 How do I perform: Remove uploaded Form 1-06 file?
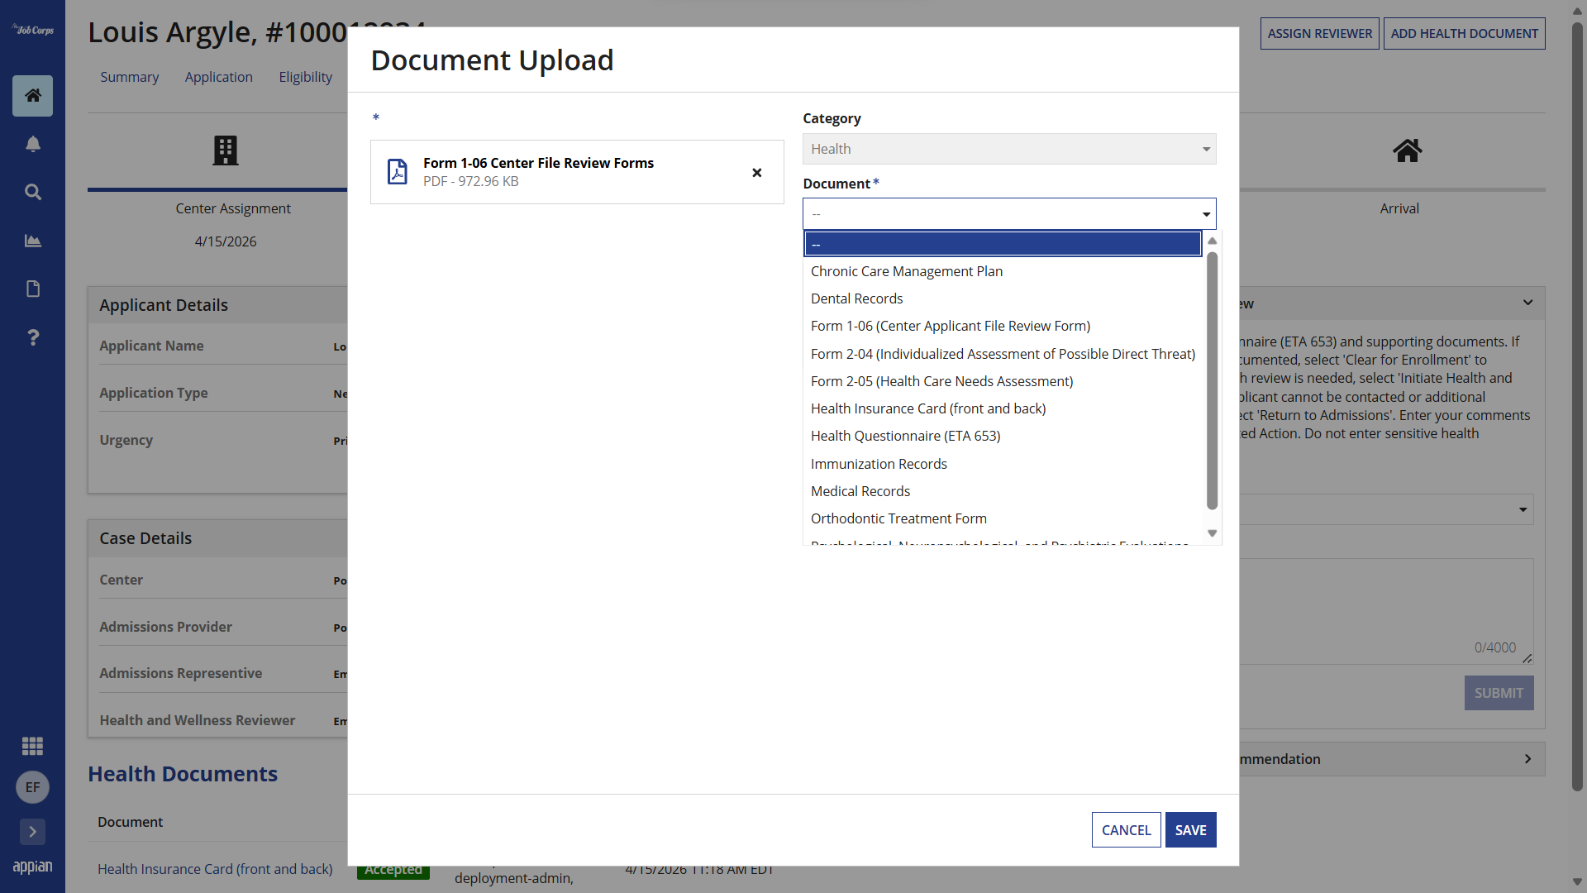757,173
